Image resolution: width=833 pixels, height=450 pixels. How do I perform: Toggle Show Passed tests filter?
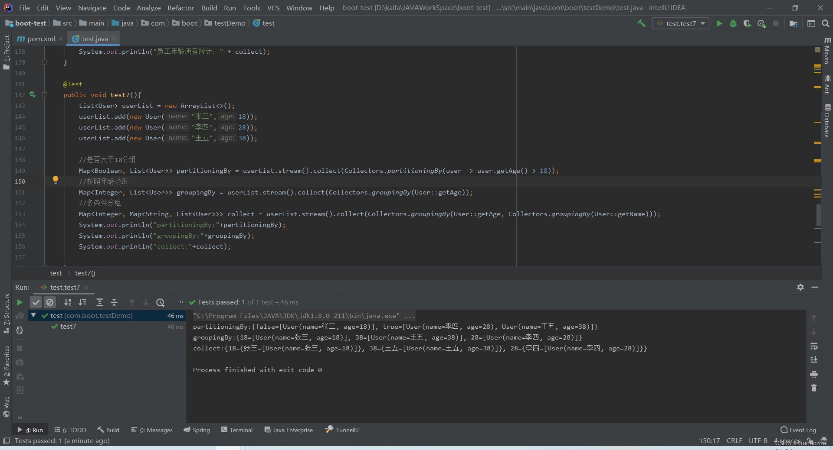tap(36, 302)
